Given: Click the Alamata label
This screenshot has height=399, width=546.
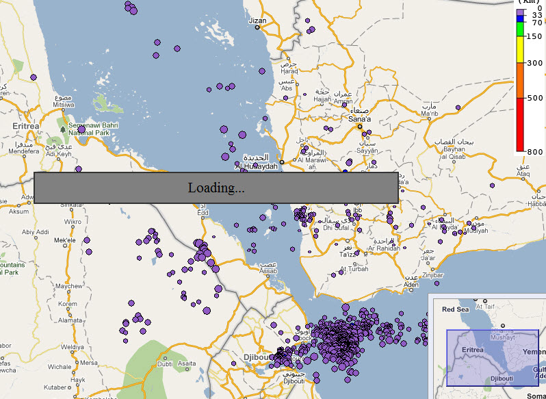Looking at the screenshot, I should click(x=70, y=320).
